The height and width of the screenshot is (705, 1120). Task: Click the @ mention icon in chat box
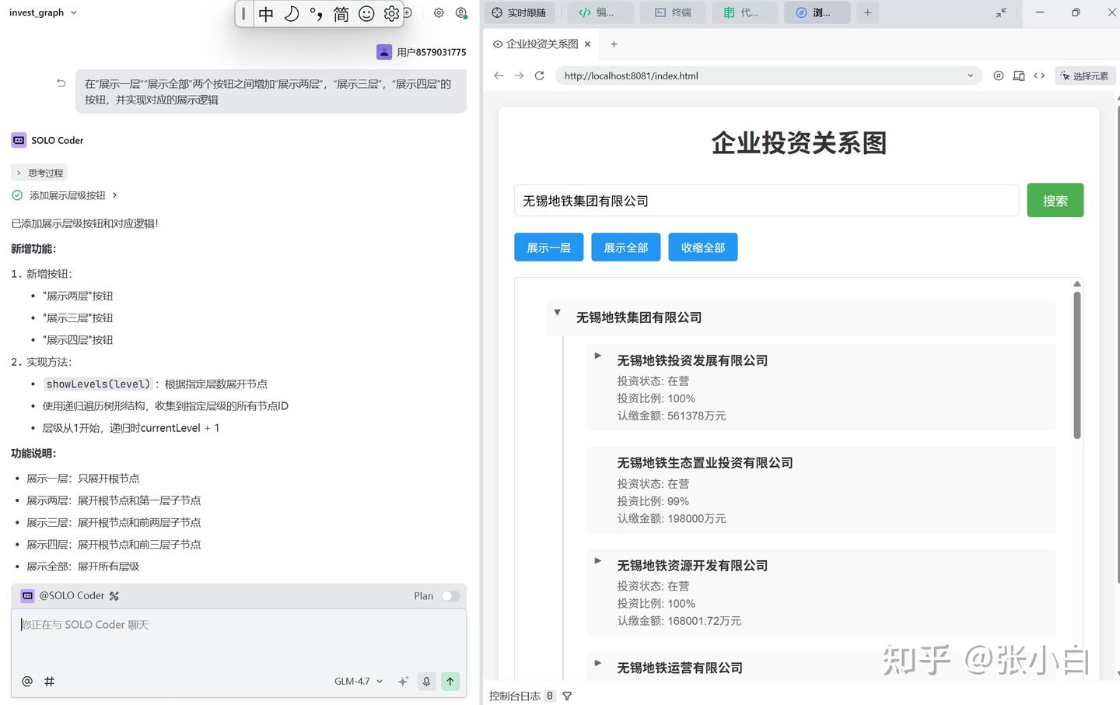click(27, 682)
